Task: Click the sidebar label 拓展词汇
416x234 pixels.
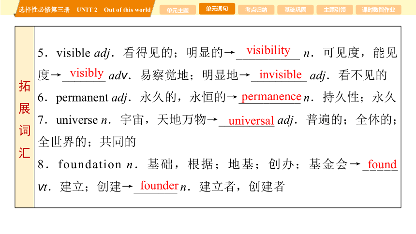Action: (x=24, y=119)
